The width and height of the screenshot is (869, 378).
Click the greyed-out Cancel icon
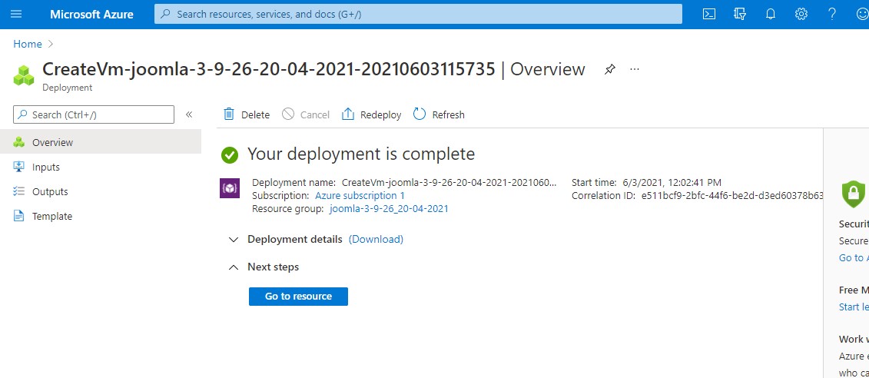point(288,114)
